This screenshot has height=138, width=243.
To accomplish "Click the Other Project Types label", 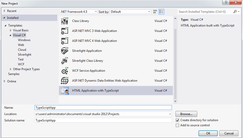I will coord(26,69).
